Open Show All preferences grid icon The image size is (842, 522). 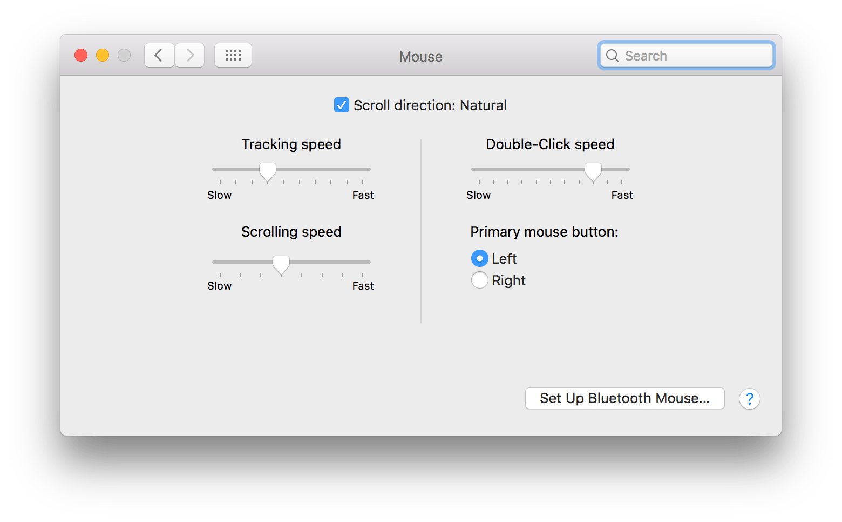pos(233,55)
